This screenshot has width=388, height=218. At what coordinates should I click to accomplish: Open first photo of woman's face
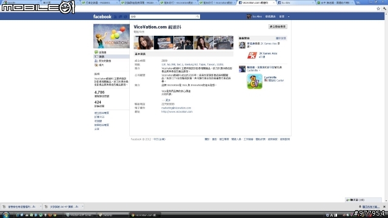(144, 42)
